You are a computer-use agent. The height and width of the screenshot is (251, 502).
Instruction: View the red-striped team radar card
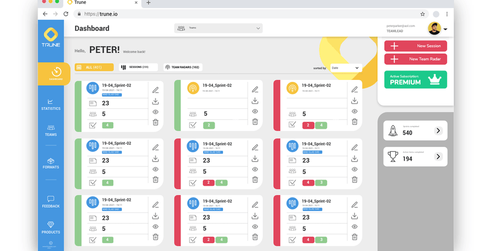point(354,111)
